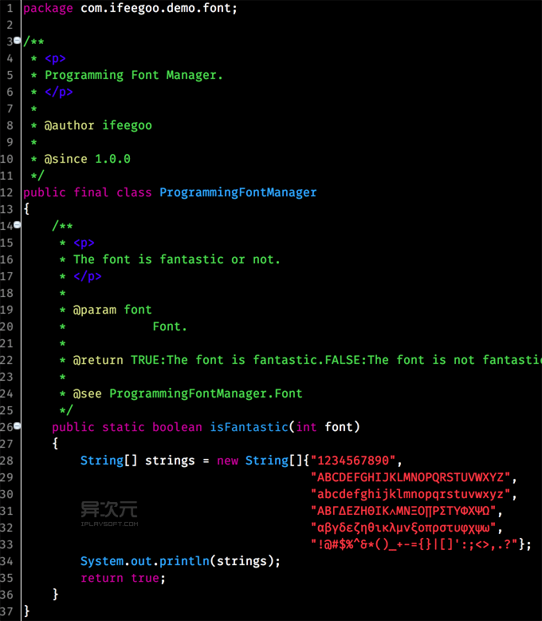Collapse the comment fold marker at line 14
The width and height of the screenshot is (542, 621).
click(x=18, y=225)
